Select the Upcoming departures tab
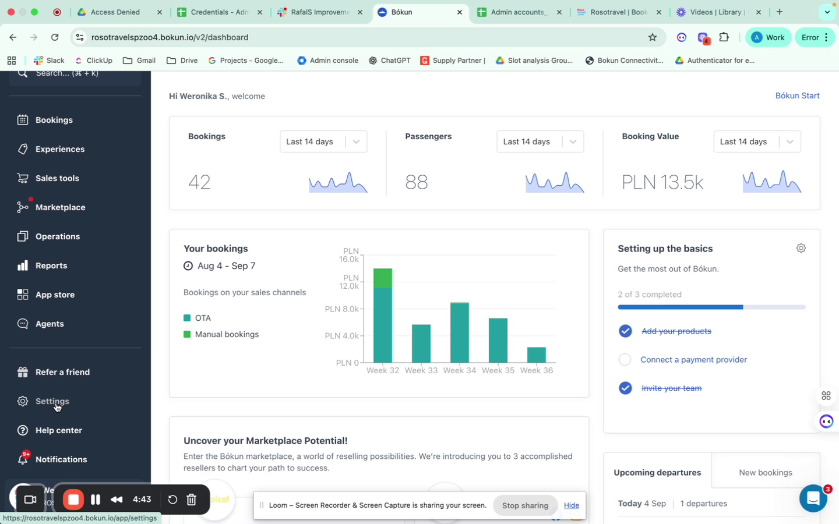The image size is (839, 524). click(x=657, y=473)
